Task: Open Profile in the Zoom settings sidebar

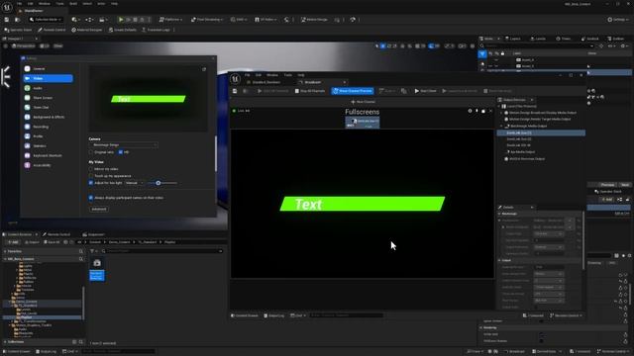Action: (48, 136)
